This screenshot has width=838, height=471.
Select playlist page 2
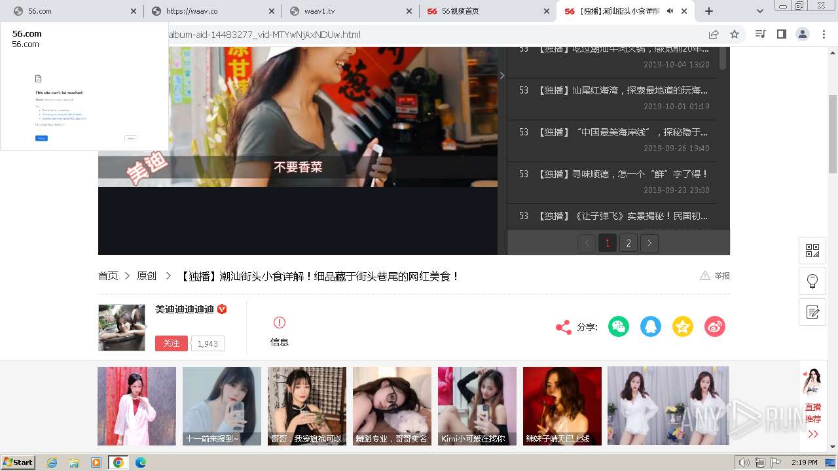(628, 243)
